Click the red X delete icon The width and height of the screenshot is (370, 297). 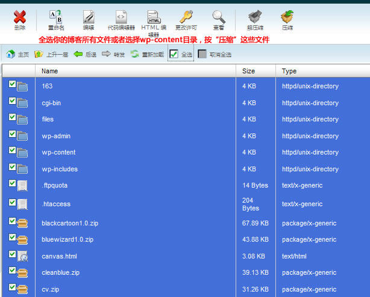(x=20, y=17)
